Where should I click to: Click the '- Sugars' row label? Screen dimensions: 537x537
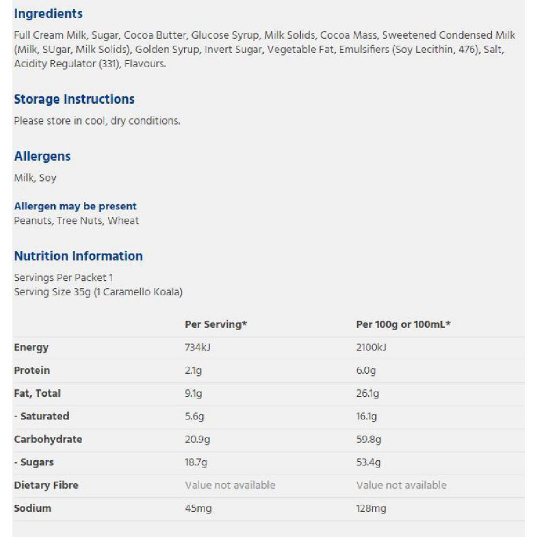click(34, 462)
